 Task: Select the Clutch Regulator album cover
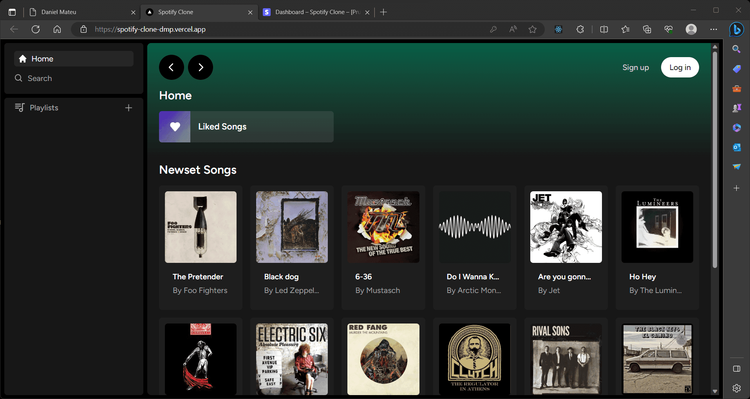click(475, 359)
